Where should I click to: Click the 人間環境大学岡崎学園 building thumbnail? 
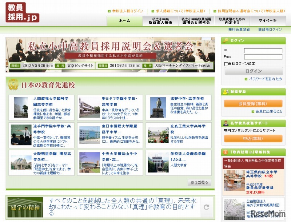(21, 107)
